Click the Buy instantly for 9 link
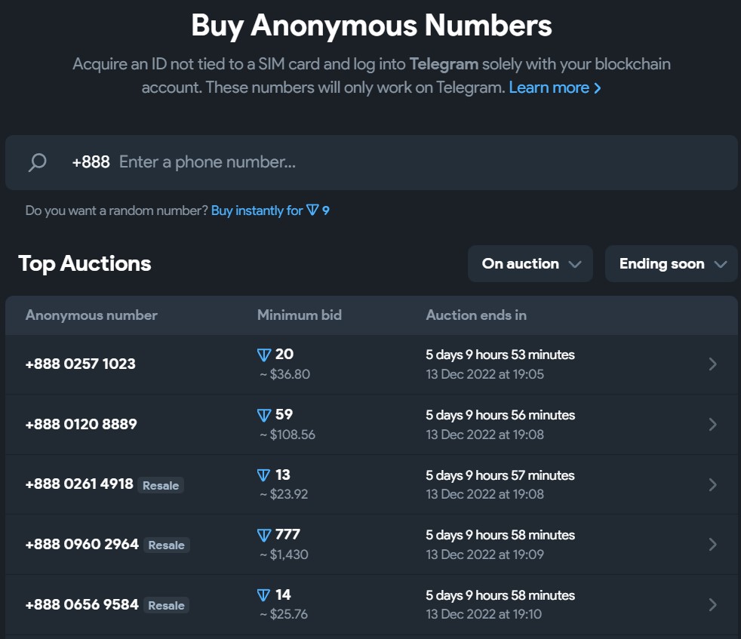The width and height of the screenshot is (741, 639). pyautogui.click(x=270, y=210)
